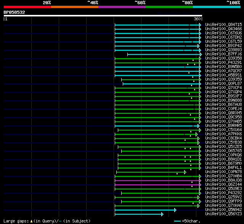This screenshot has height=224, width=244.
Task: Open hit UniRef100_Q84T15
Action: coord(223,24)
